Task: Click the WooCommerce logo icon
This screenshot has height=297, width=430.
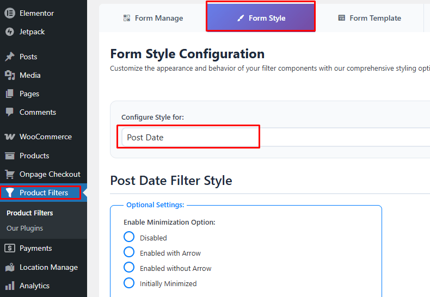Action: tap(10, 137)
